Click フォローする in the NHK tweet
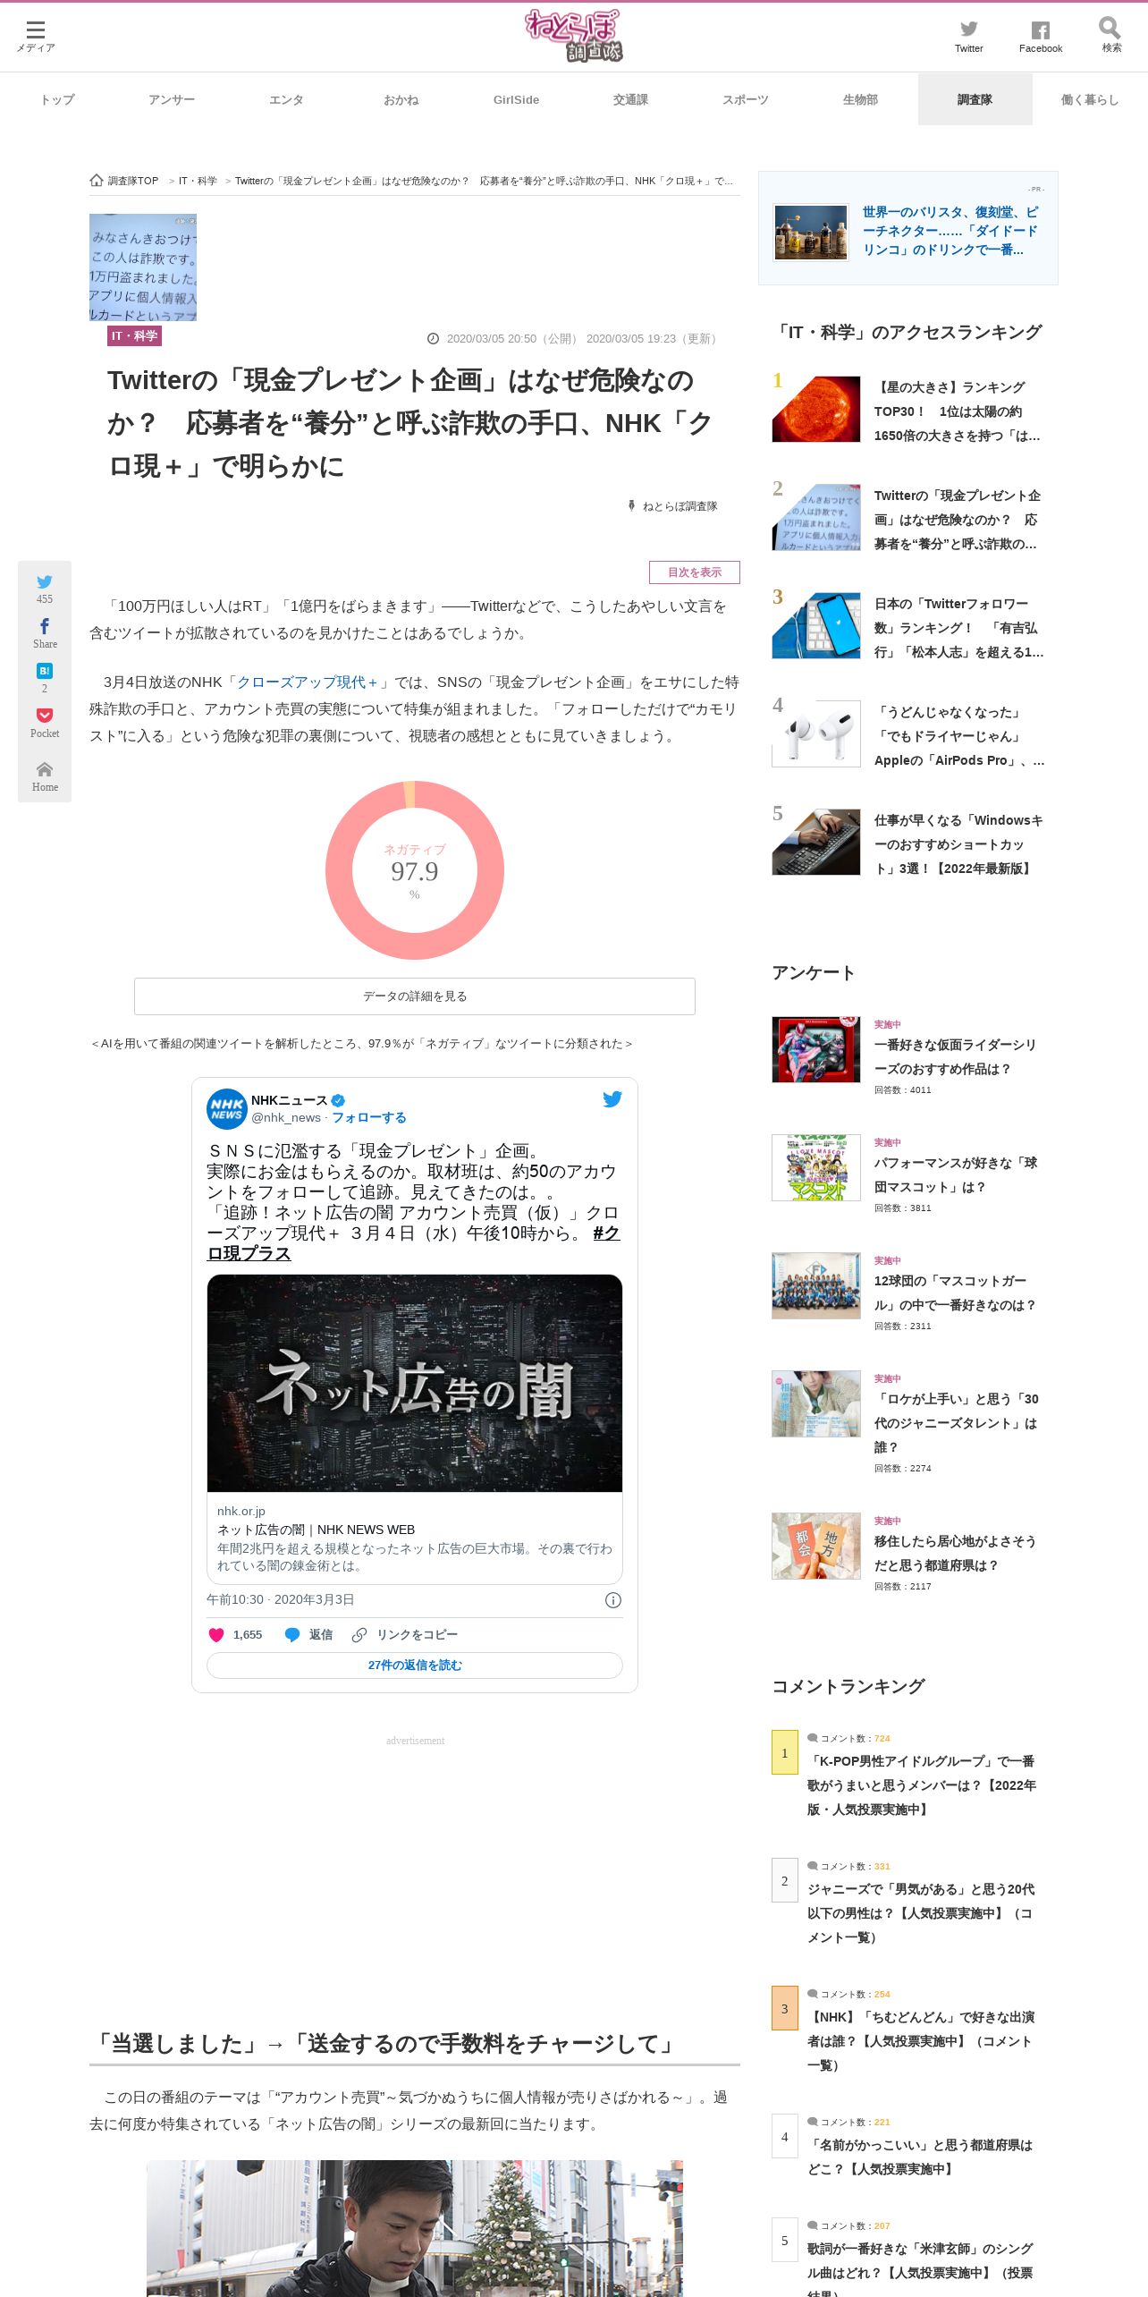This screenshot has height=2297, width=1148. pyautogui.click(x=369, y=1117)
